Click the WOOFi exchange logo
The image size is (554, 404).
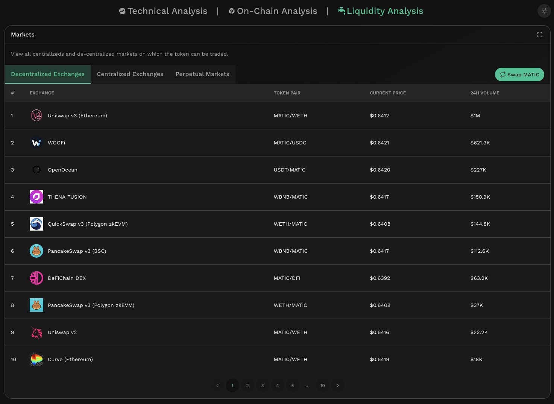pyautogui.click(x=36, y=143)
